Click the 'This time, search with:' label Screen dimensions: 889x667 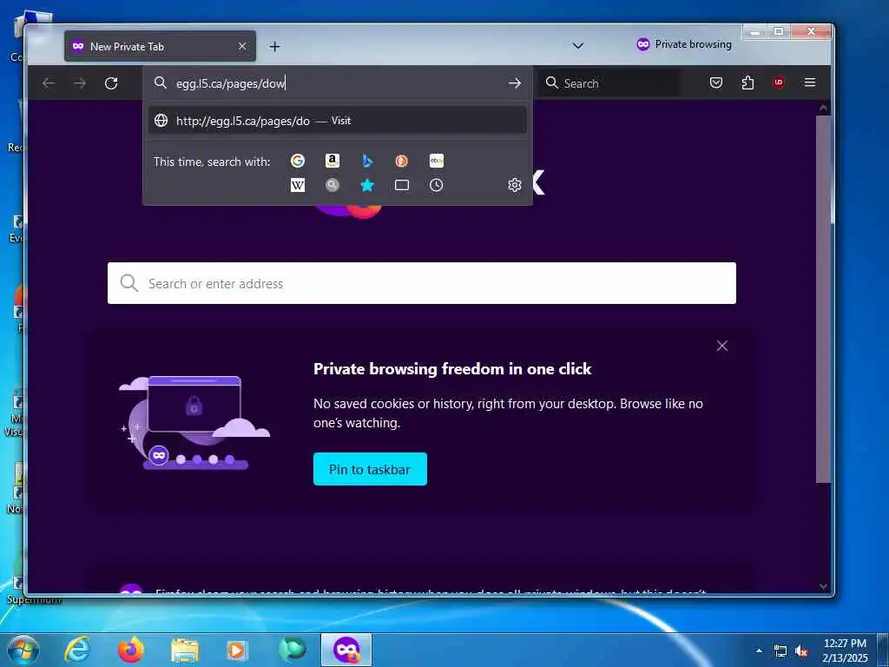[x=212, y=162]
